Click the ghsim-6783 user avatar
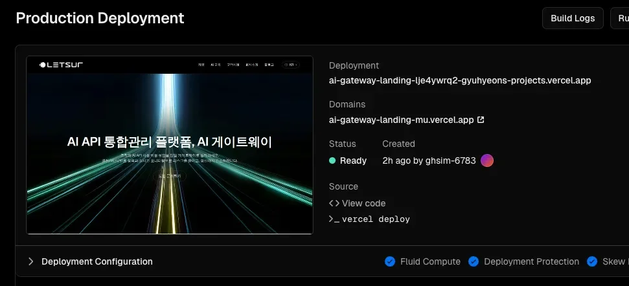This screenshot has height=286, width=629. point(487,160)
